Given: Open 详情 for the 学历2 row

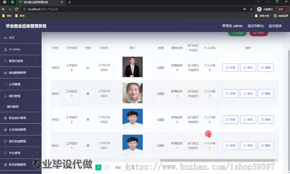Looking at the screenshot, I should pos(230,120).
